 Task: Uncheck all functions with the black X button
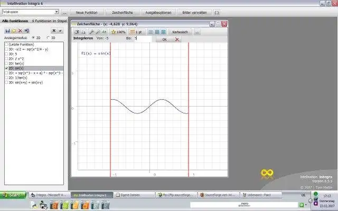pyautogui.click(x=54, y=31)
